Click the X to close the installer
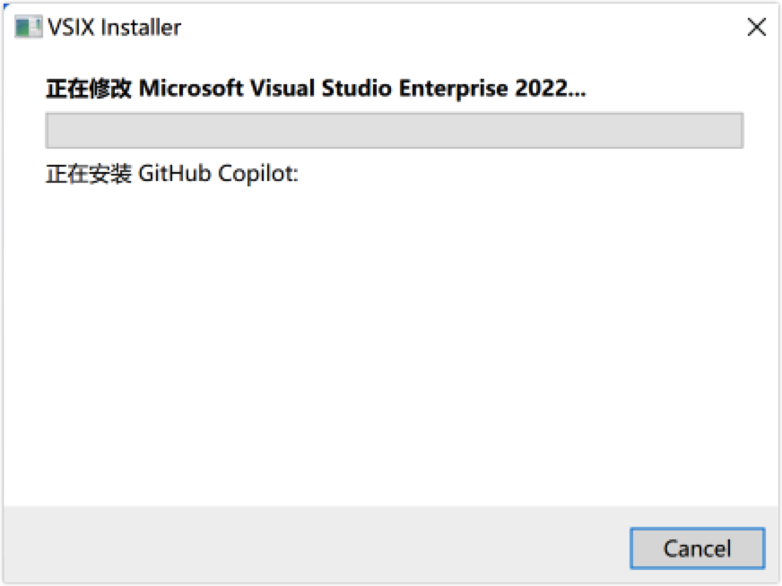 (756, 27)
